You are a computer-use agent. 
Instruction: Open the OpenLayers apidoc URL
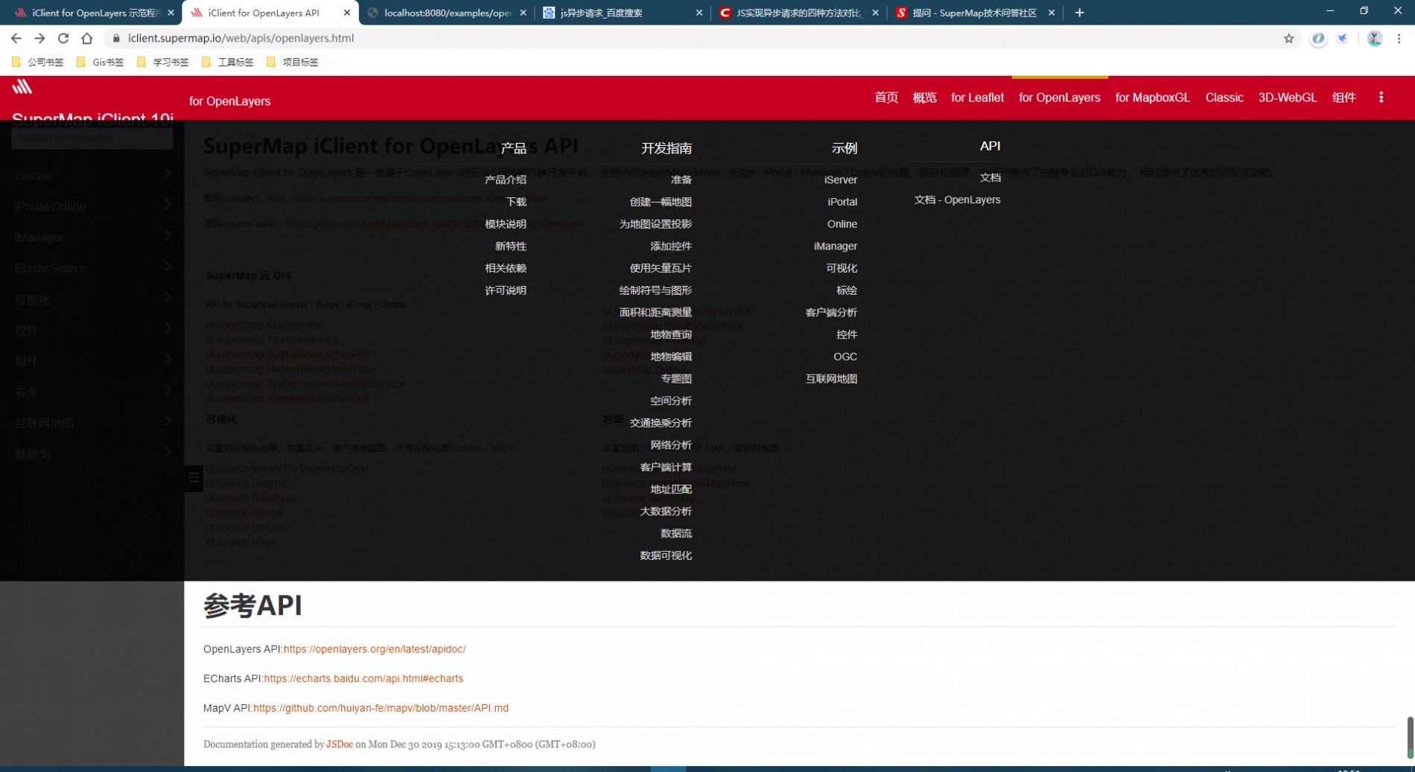coord(375,649)
